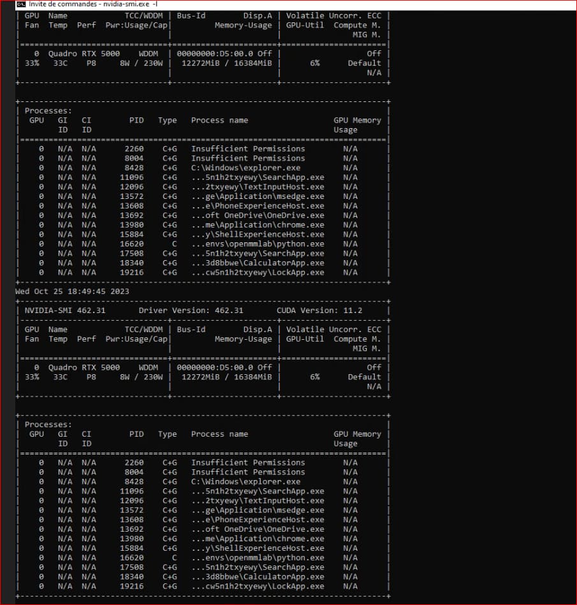Click '12272MiB / 16384MiB' memory usage below timestamp
This screenshot has width=577, height=605.
[x=226, y=377]
